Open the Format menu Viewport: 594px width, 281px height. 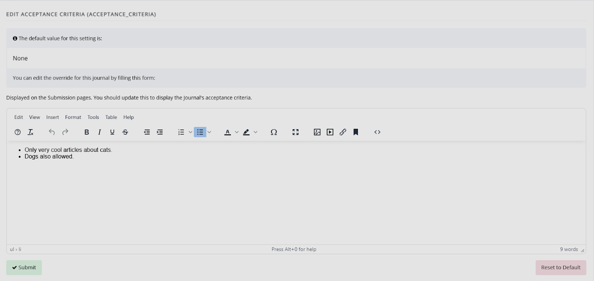click(x=73, y=117)
